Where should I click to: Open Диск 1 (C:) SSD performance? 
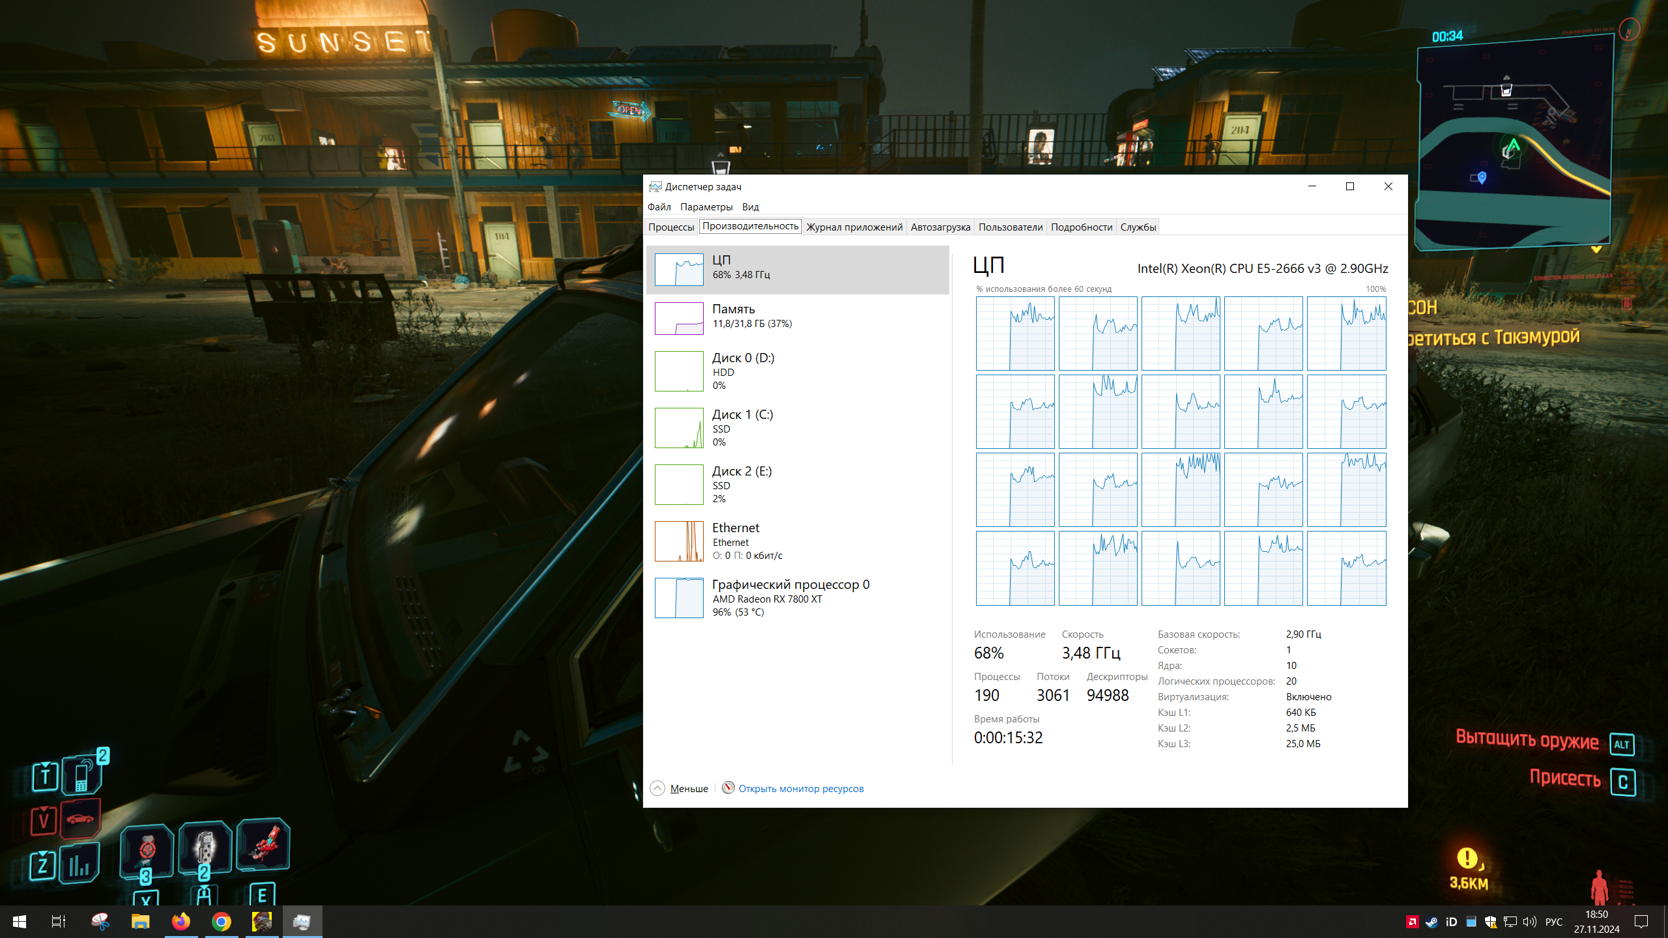pyautogui.click(x=797, y=428)
